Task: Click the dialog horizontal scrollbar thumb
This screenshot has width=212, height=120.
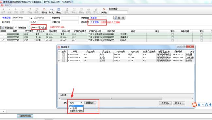Action: pos(111,98)
